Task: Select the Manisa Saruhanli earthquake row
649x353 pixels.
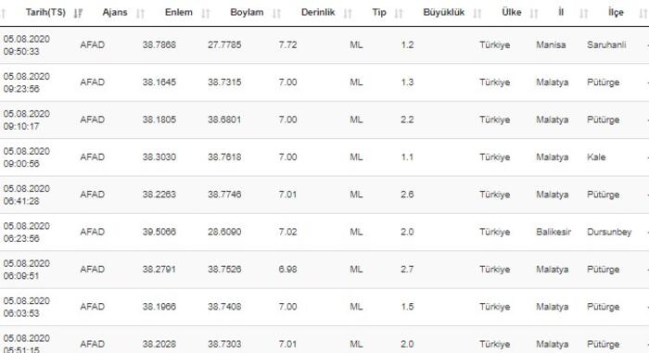Action: tap(324, 45)
